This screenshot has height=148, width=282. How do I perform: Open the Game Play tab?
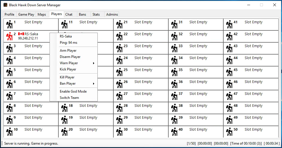26,14
